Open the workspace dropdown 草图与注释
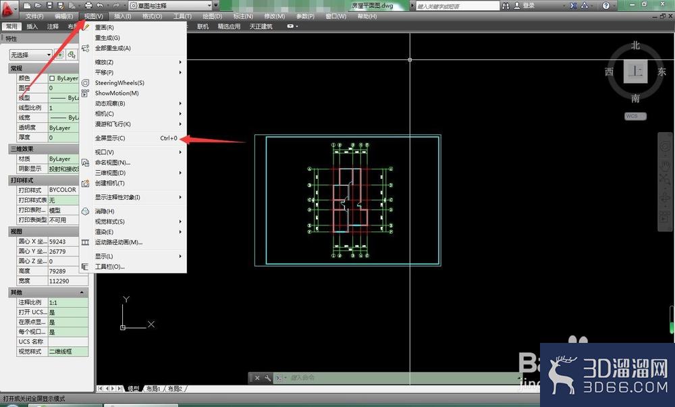675x407 pixels. (x=171, y=5)
